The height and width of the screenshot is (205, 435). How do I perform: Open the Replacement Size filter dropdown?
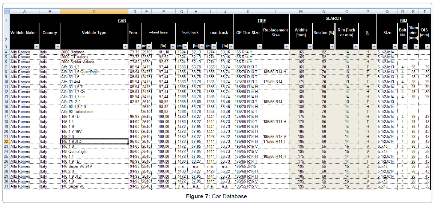click(x=286, y=46)
